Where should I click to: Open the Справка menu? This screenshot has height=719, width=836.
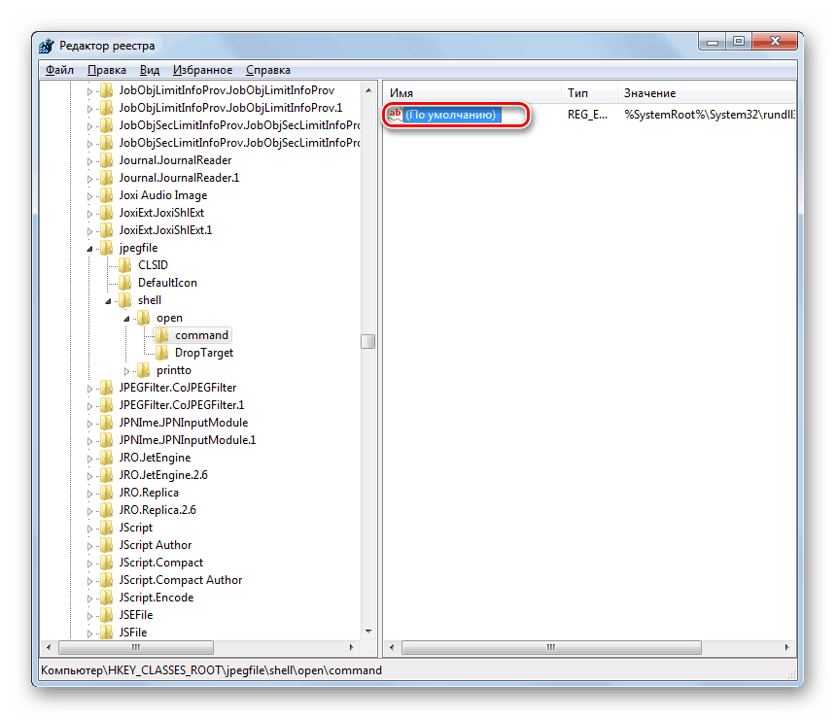(x=267, y=69)
